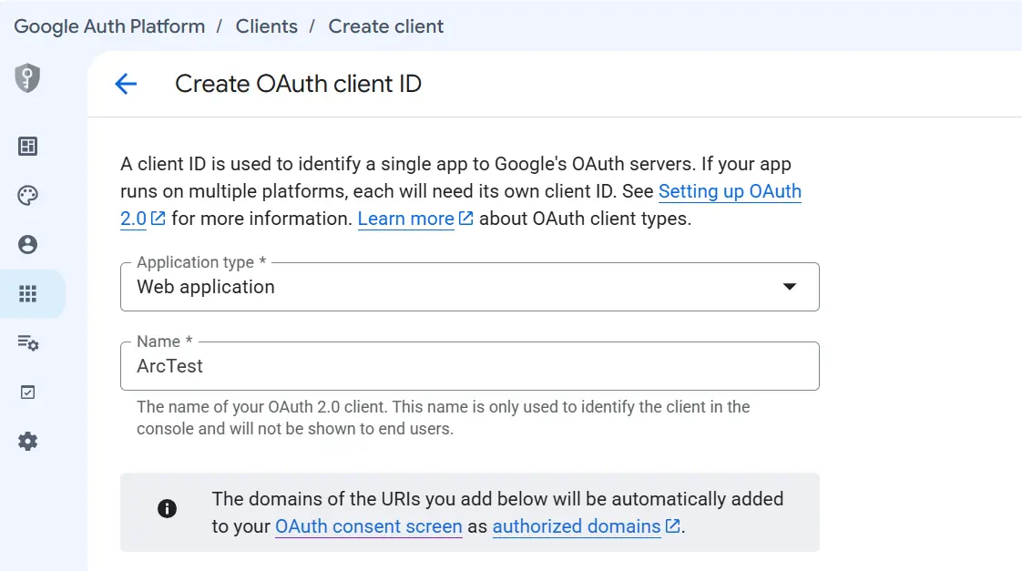Go to Clients breadcrumb
This screenshot has width=1022, height=571.
point(267,26)
